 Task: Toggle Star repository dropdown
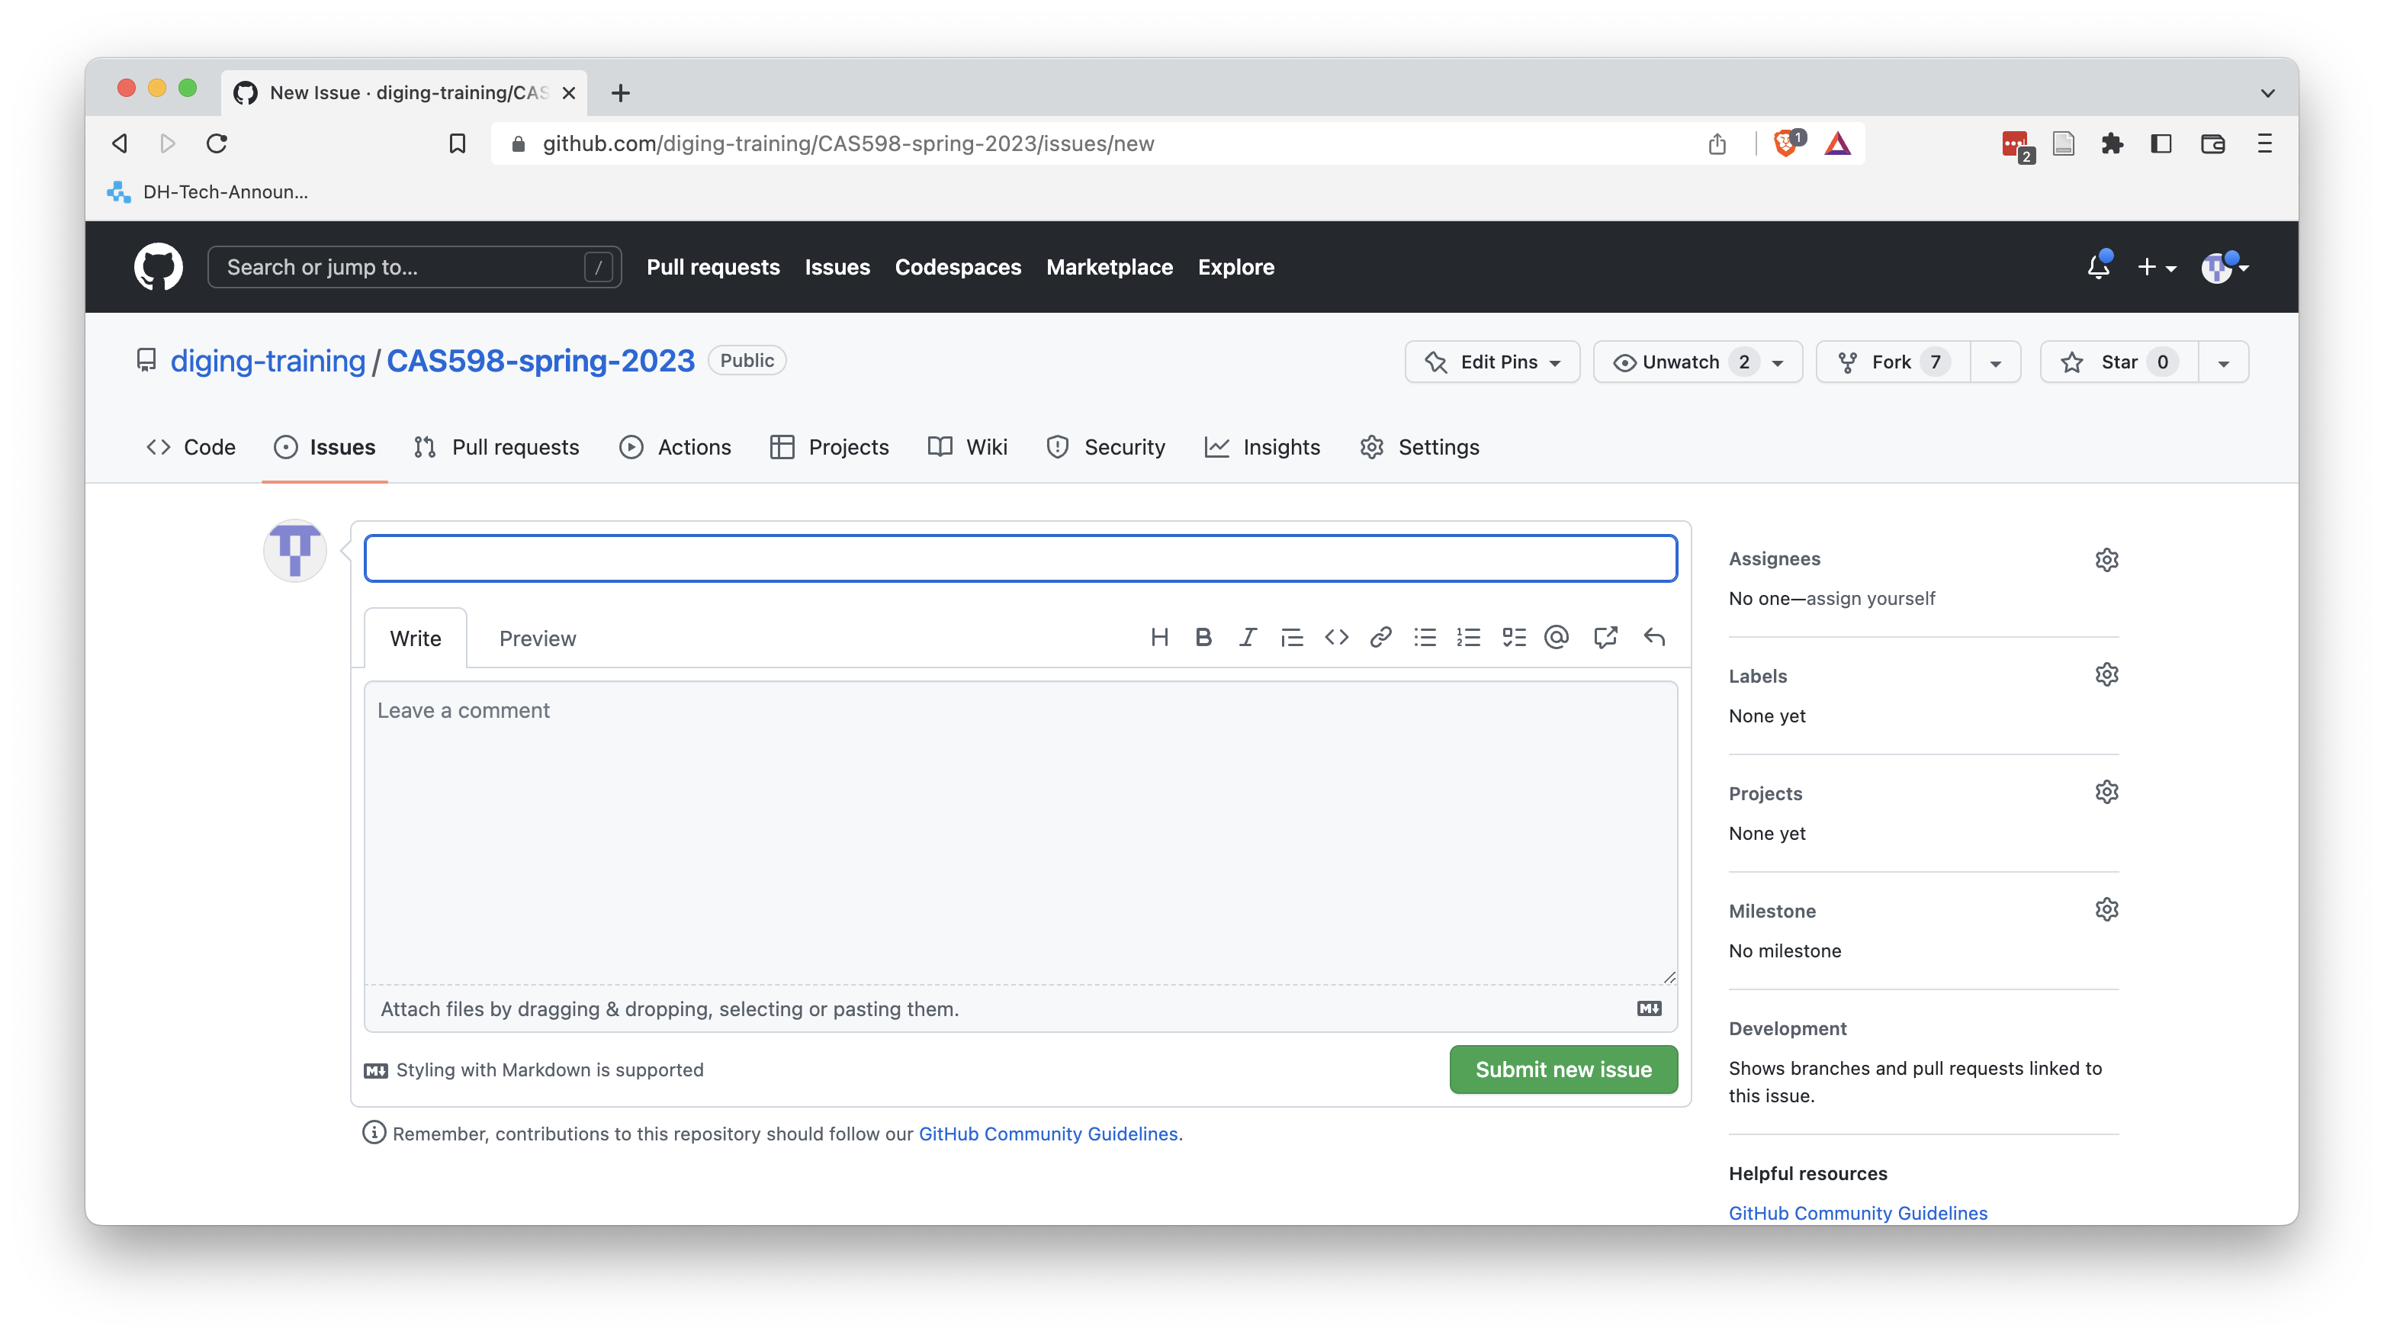[x=2224, y=362]
